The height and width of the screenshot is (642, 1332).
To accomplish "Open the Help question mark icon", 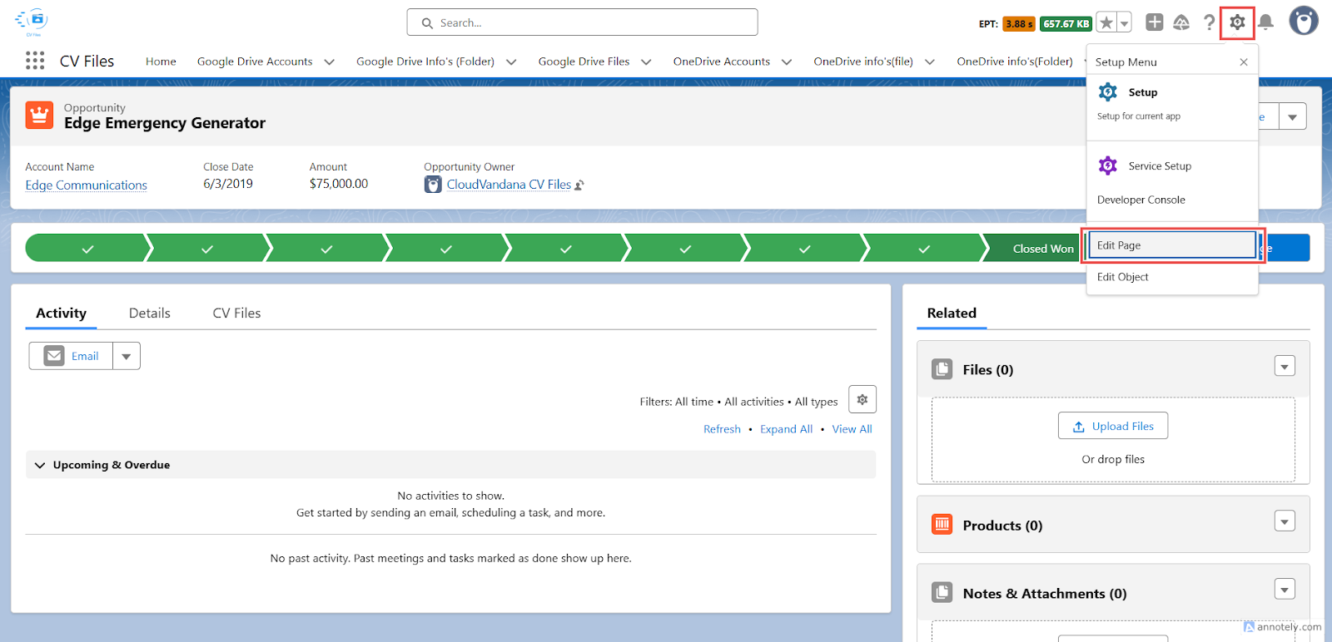I will click(x=1209, y=22).
